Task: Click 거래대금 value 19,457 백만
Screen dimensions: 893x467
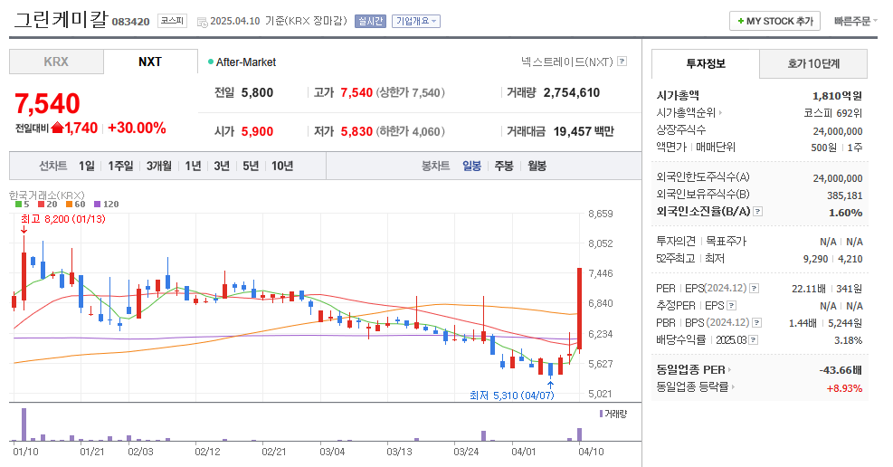Action: point(584,131)
